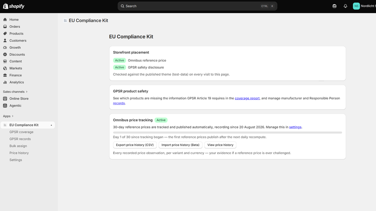Screen dimensions: 376x211
Task: Open app Settings in sidebar
Action: tap(16, 160)
